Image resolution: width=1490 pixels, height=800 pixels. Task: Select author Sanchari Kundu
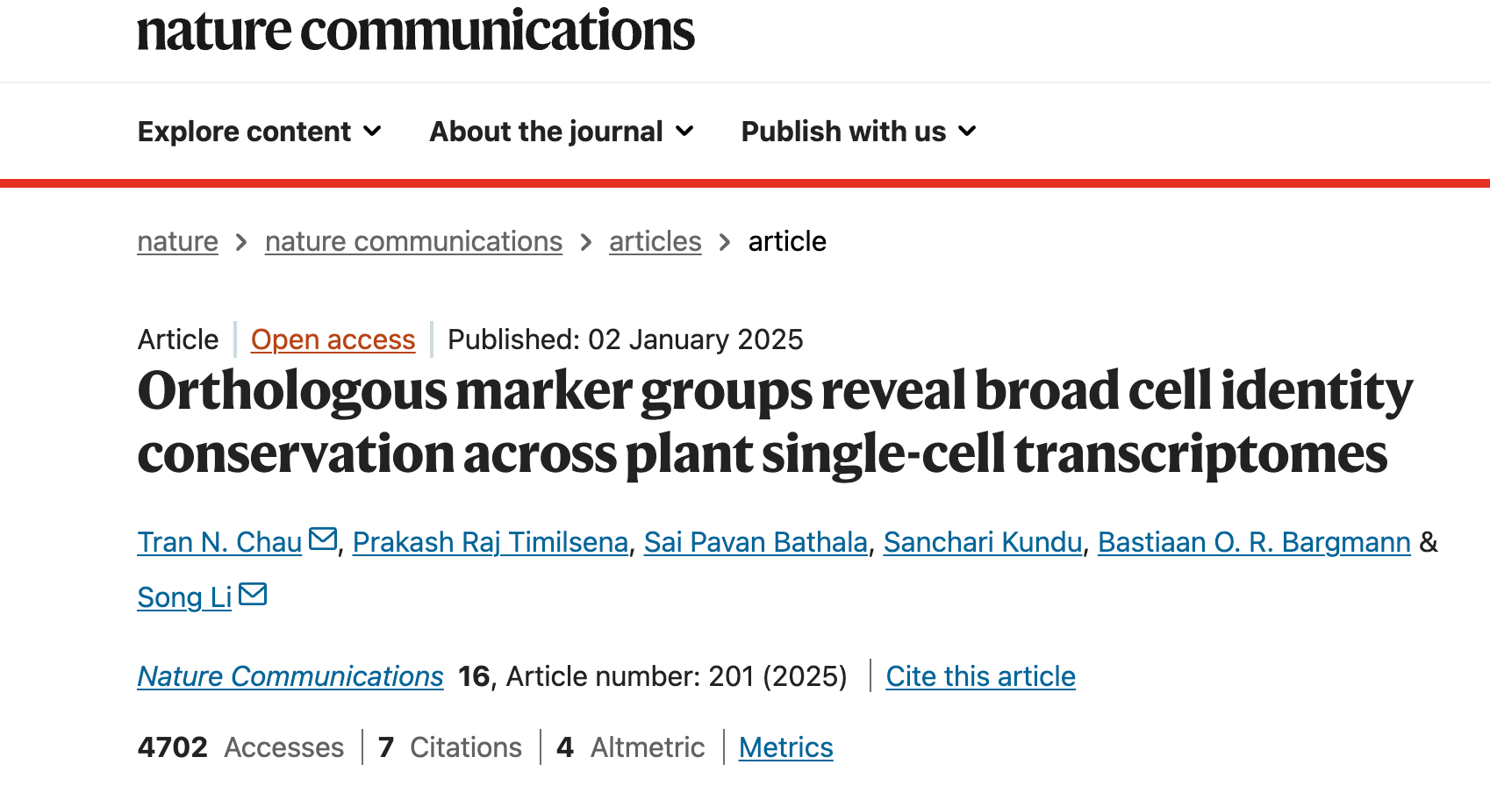(x=983, y=542)
